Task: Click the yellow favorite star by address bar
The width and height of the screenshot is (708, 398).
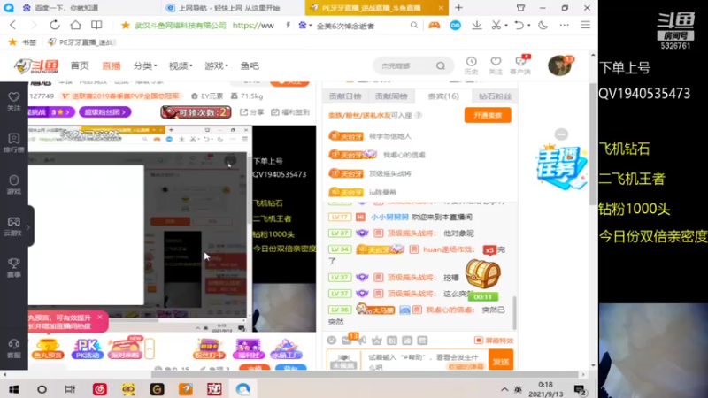Action: (126, 26)
